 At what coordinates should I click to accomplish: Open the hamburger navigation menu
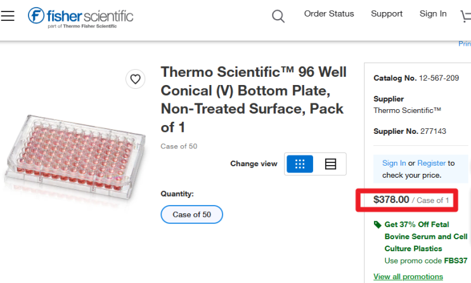(8, 16)
